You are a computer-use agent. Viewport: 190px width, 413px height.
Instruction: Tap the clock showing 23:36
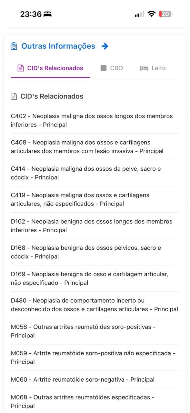point(32,14)
